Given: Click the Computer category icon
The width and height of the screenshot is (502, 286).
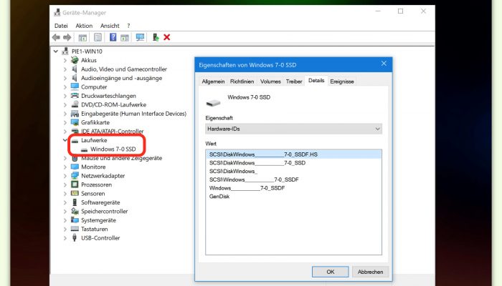Looking at the screenshot, I should pos(75,87).
